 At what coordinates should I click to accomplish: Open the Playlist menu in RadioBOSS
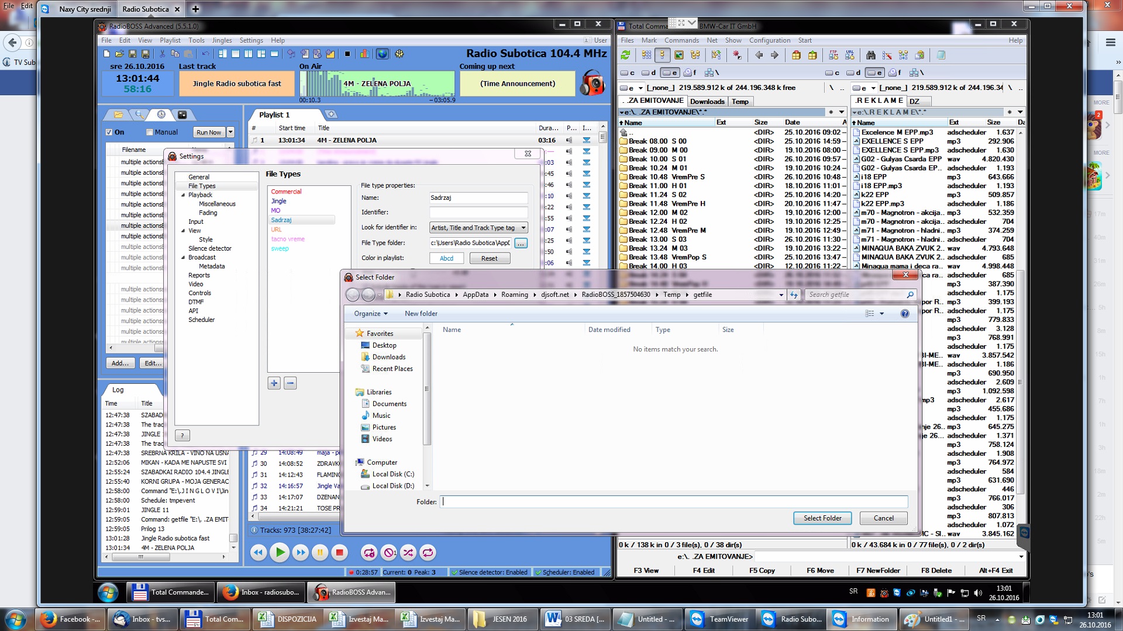pos(170,40)
